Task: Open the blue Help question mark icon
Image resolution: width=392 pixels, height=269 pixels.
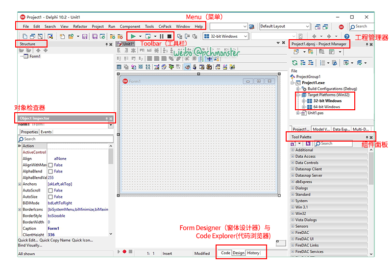Action: pyautogui.click(x=346, y=36)
